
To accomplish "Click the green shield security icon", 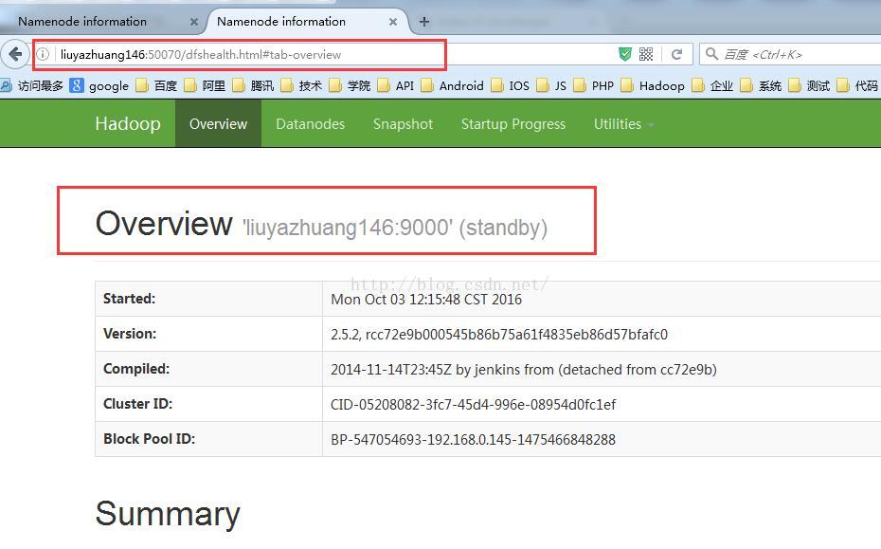I will pos(624,55).
